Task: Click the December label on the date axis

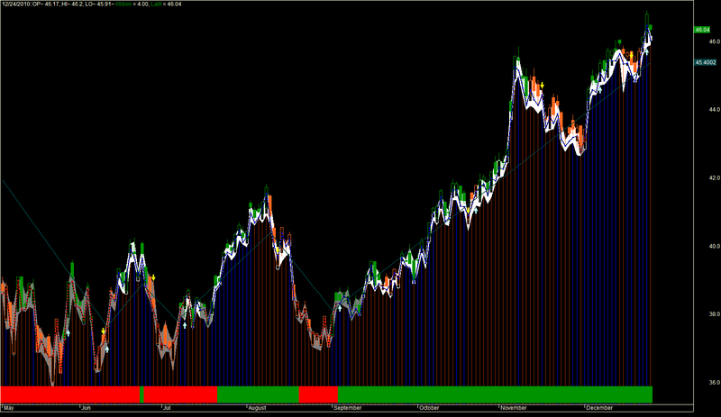Action: click(599, 408)
